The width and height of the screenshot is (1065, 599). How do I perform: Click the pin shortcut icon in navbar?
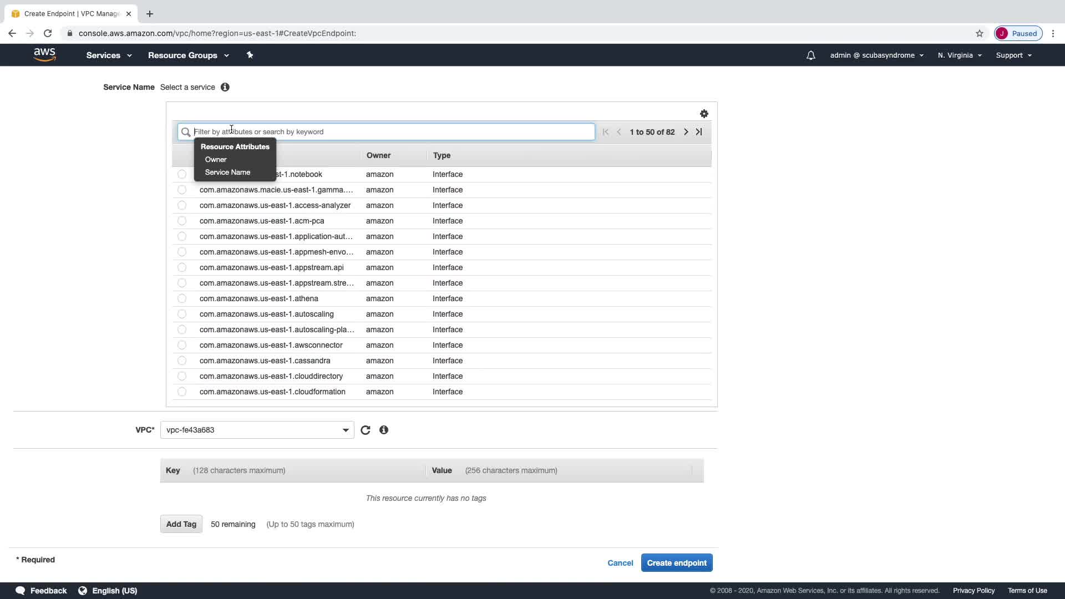250,55
